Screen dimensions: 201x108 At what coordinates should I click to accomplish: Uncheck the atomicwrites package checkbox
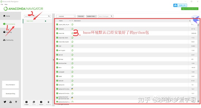pos(57,63)
